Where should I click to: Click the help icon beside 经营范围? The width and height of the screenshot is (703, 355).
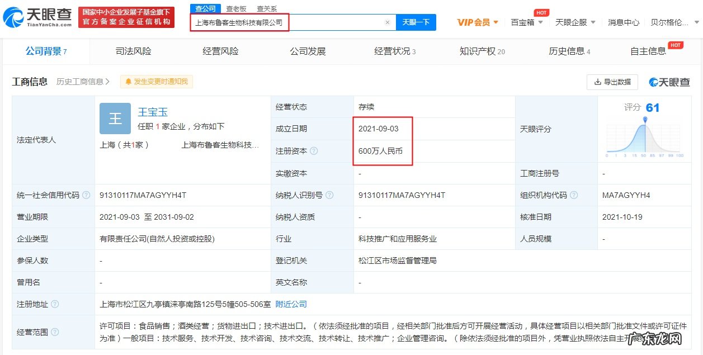[x=54, y=332]
